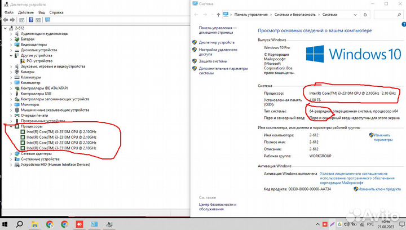This screenshot has width=406, height=230.
Task: Open Дополнительные параметры системы link
Action: pyautogui.click(x=223, y=71)
